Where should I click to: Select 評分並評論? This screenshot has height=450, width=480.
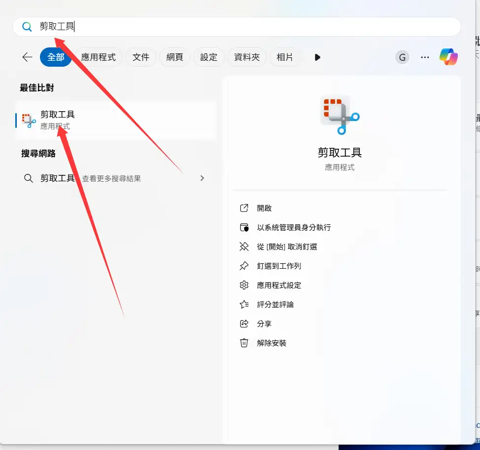point(275,305)
